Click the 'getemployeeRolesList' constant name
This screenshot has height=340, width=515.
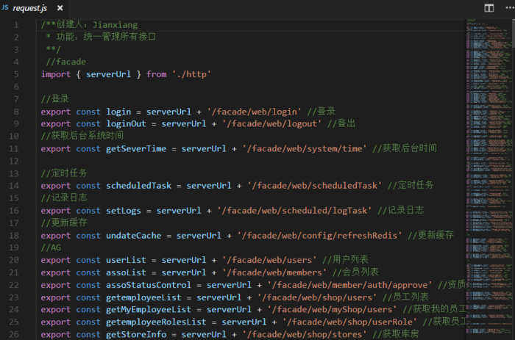click(x=156, y=322)
